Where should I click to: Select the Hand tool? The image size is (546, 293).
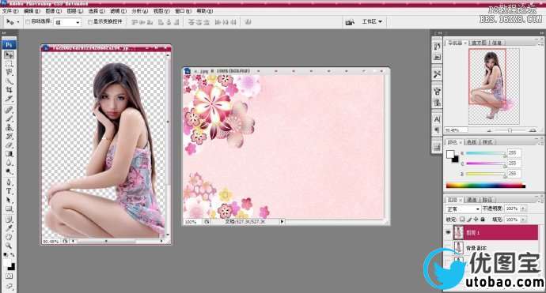9,237
